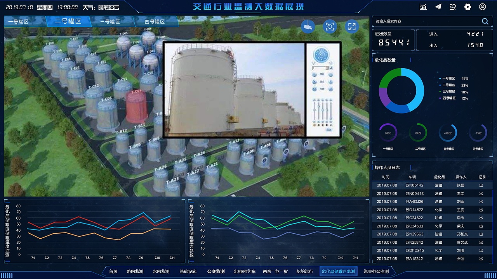The height and width of the screenshot is (279, 497).
Task: Click log row with vehicle 苏N25842
Action: coord(432,242)
